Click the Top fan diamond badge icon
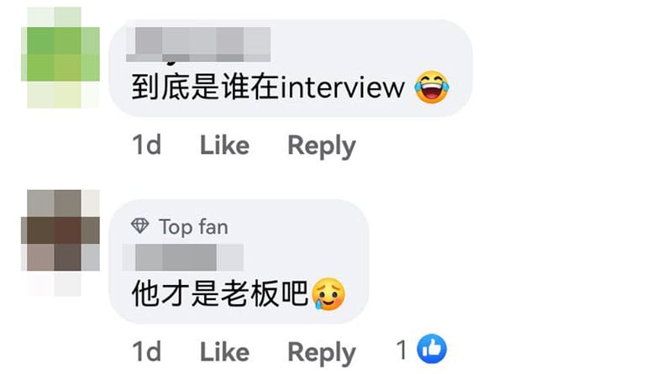672x374 pixels. [139, 225]
